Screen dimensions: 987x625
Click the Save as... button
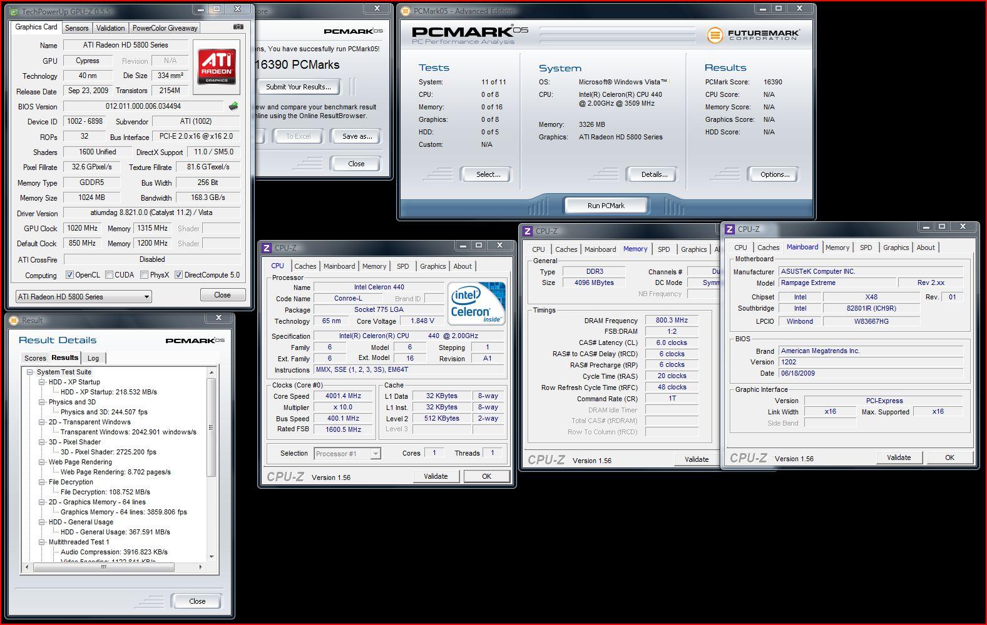pos(357,136)
